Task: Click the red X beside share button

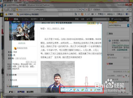Action: pos(101,23)
